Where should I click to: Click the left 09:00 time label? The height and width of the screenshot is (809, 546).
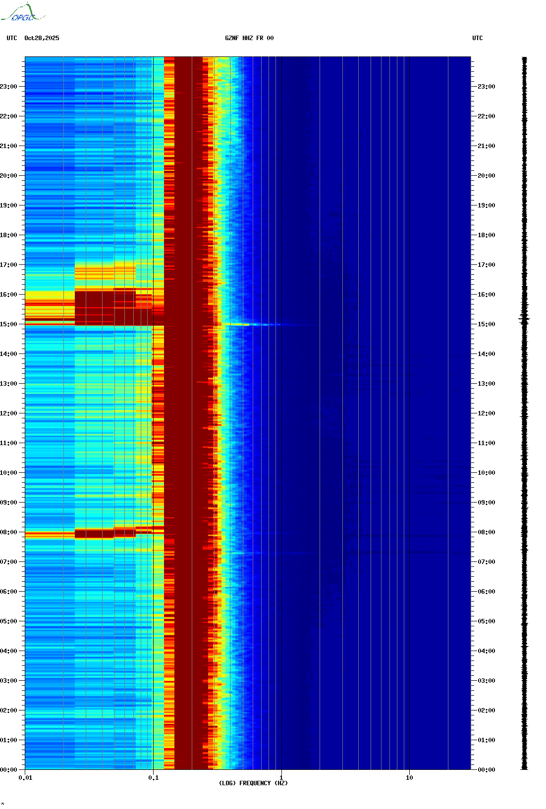click(8, 503)
